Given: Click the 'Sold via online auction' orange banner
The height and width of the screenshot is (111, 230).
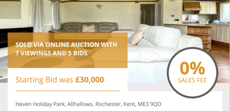Looking at the screenshot, I should coord(68,50).
